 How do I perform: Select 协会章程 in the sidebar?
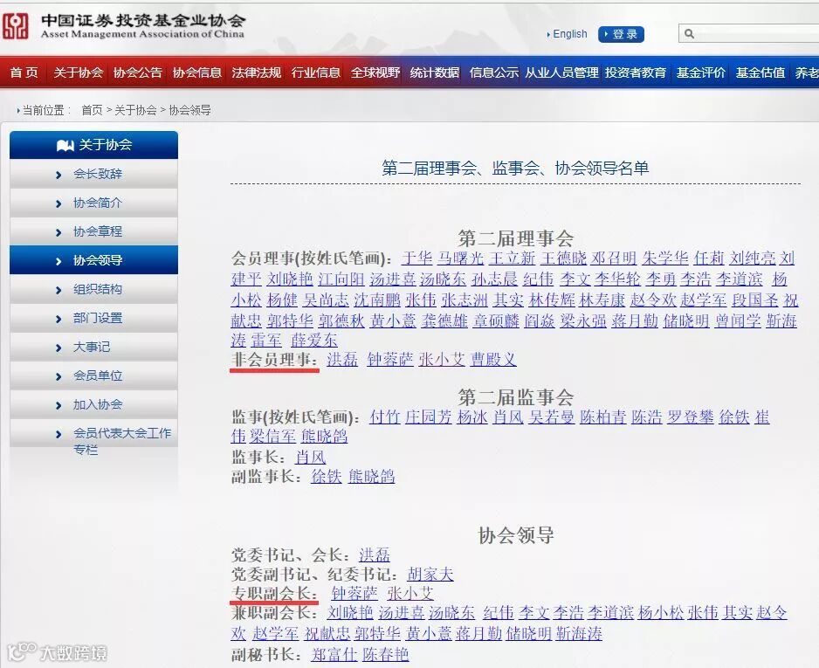coord(98,231)
